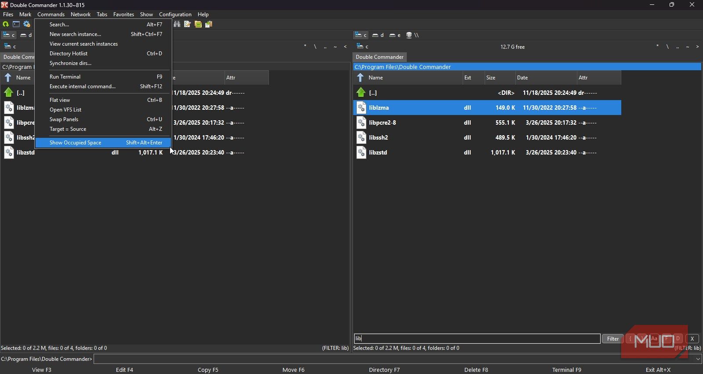Image resolution: width=703 pixels, height=374 pixels.
Task: Go to root with the right panel '\' button
Action: click(667, 47)
